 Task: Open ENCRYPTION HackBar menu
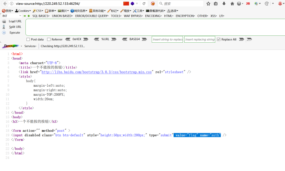pyautogui.click(x=185, y=16)
